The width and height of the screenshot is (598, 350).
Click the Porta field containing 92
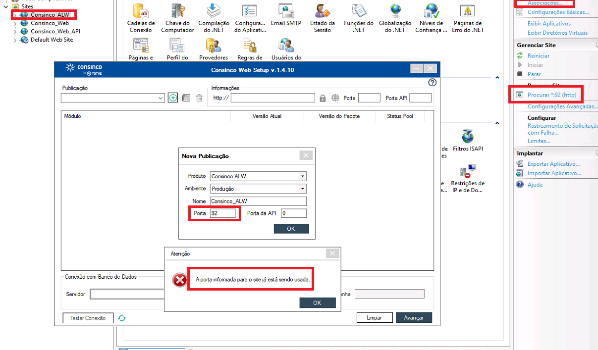pos(223,213)
